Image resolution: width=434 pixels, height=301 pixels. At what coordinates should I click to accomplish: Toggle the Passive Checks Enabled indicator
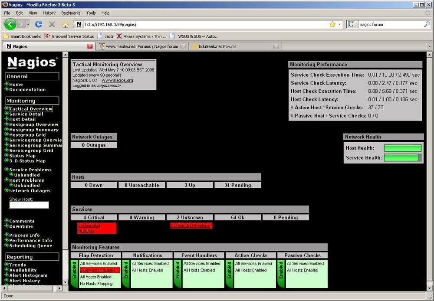tap(281, 274)
